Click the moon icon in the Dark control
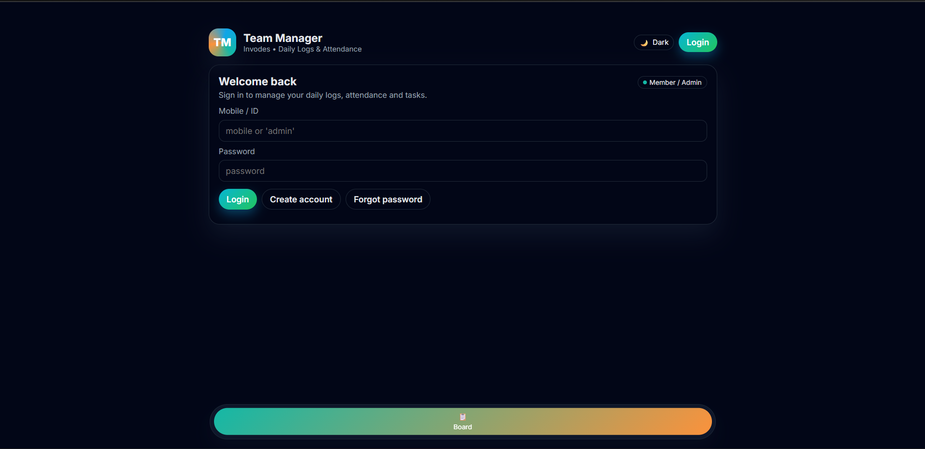This screenshot has height=449, width=925. click(x=644, y=42)
